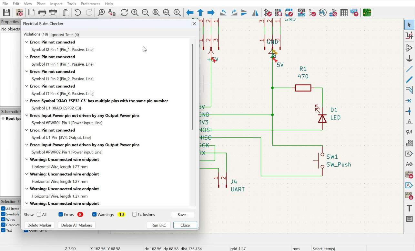Image resolution: width=415 pixels, height=251 pixels.
Task: Open the Print icon
Action: point(42,13)
